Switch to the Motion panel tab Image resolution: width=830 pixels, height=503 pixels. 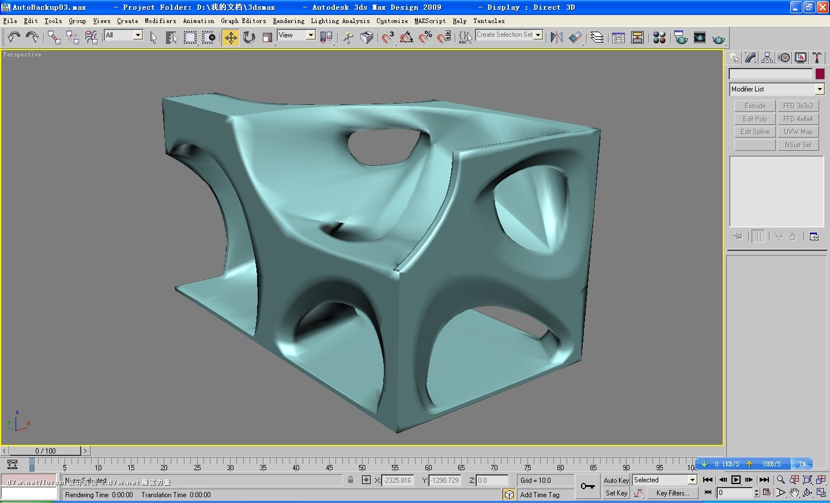pyautogui.click(x=784, y=58)
